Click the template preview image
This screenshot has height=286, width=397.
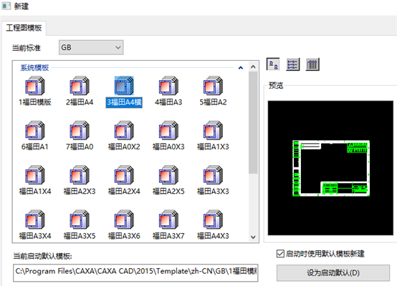[x=330, y=168]
